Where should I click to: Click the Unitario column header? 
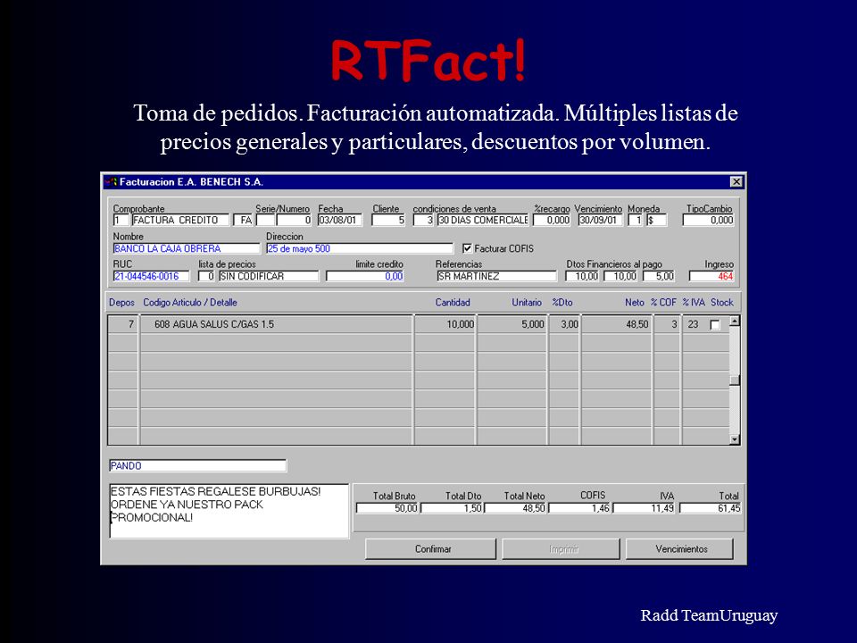pos(527,303)
